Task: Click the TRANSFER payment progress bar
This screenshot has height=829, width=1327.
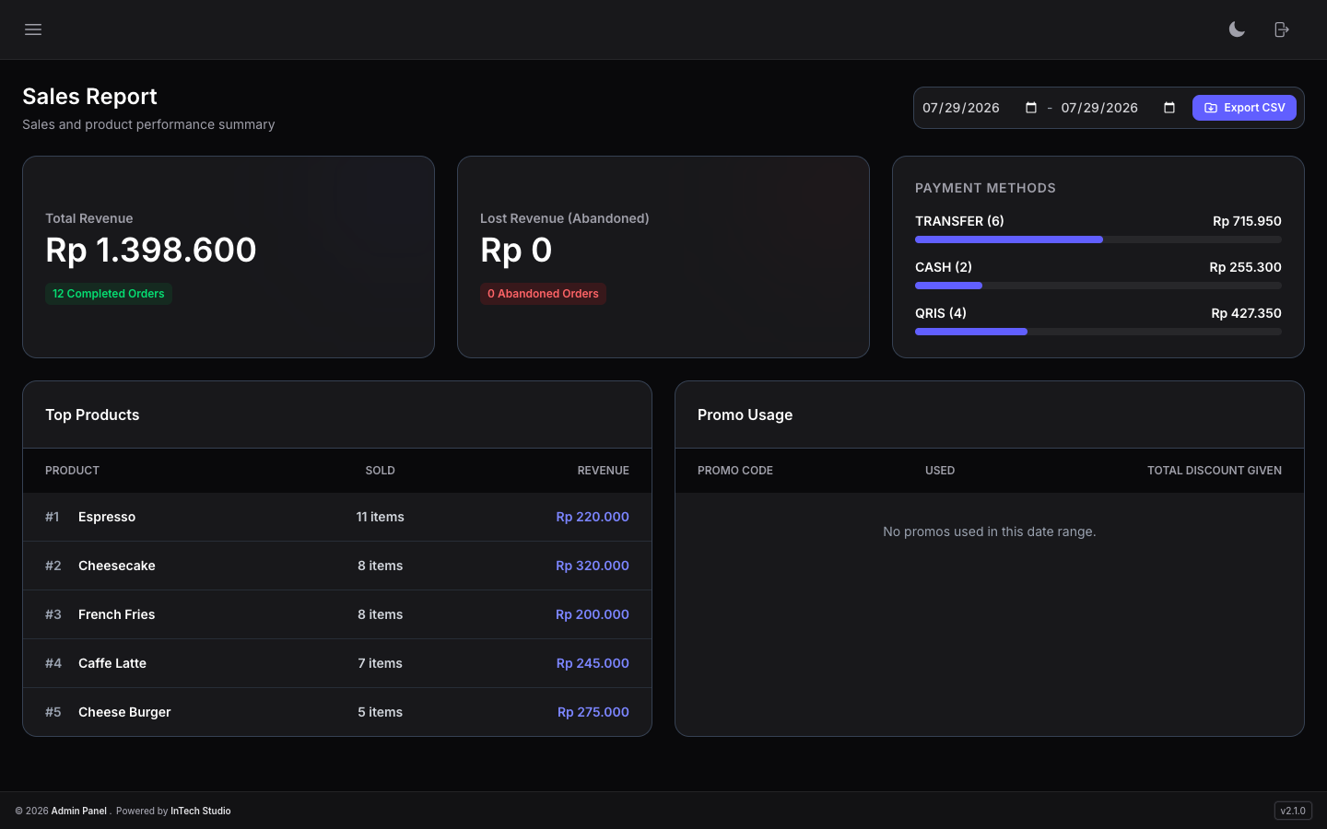Action: pos(1098,239)
